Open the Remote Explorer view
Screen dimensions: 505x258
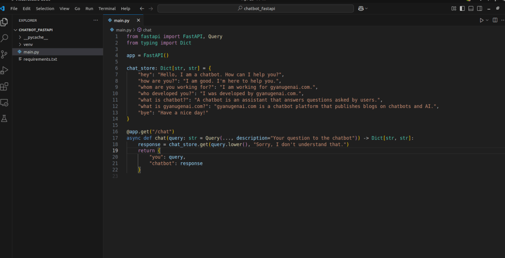(4, 103)
